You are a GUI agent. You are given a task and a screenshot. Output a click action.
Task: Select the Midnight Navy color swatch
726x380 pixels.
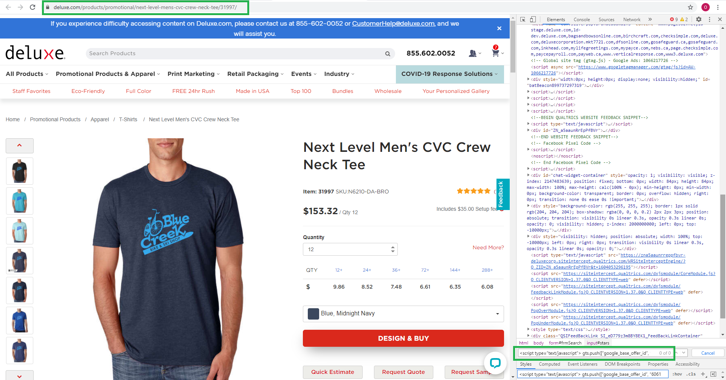313,314
